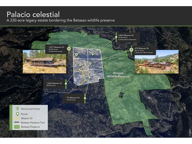Click the home pin beside 470 Weaver Dr label
This screenshot has height=144, width=192.
point(131,50)
